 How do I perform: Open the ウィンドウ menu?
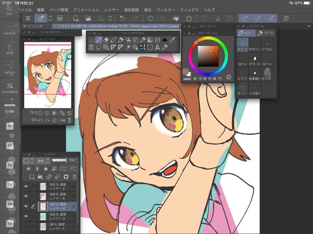pos(189,10)
